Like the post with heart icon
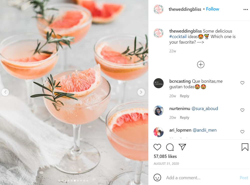Image resolution: width=250 pixels, height=185 pixels. click(x=157, y=147)
